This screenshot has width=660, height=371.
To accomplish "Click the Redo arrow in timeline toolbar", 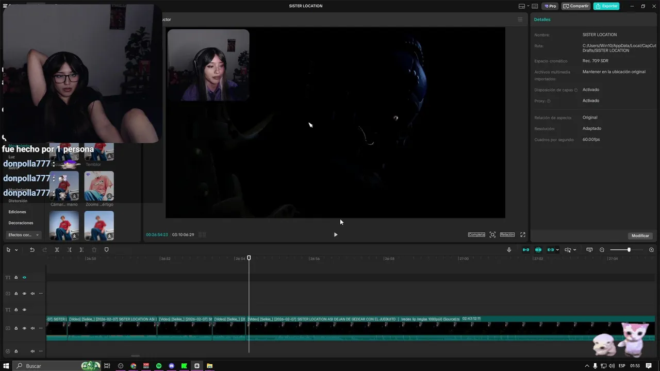I will 44,250.
